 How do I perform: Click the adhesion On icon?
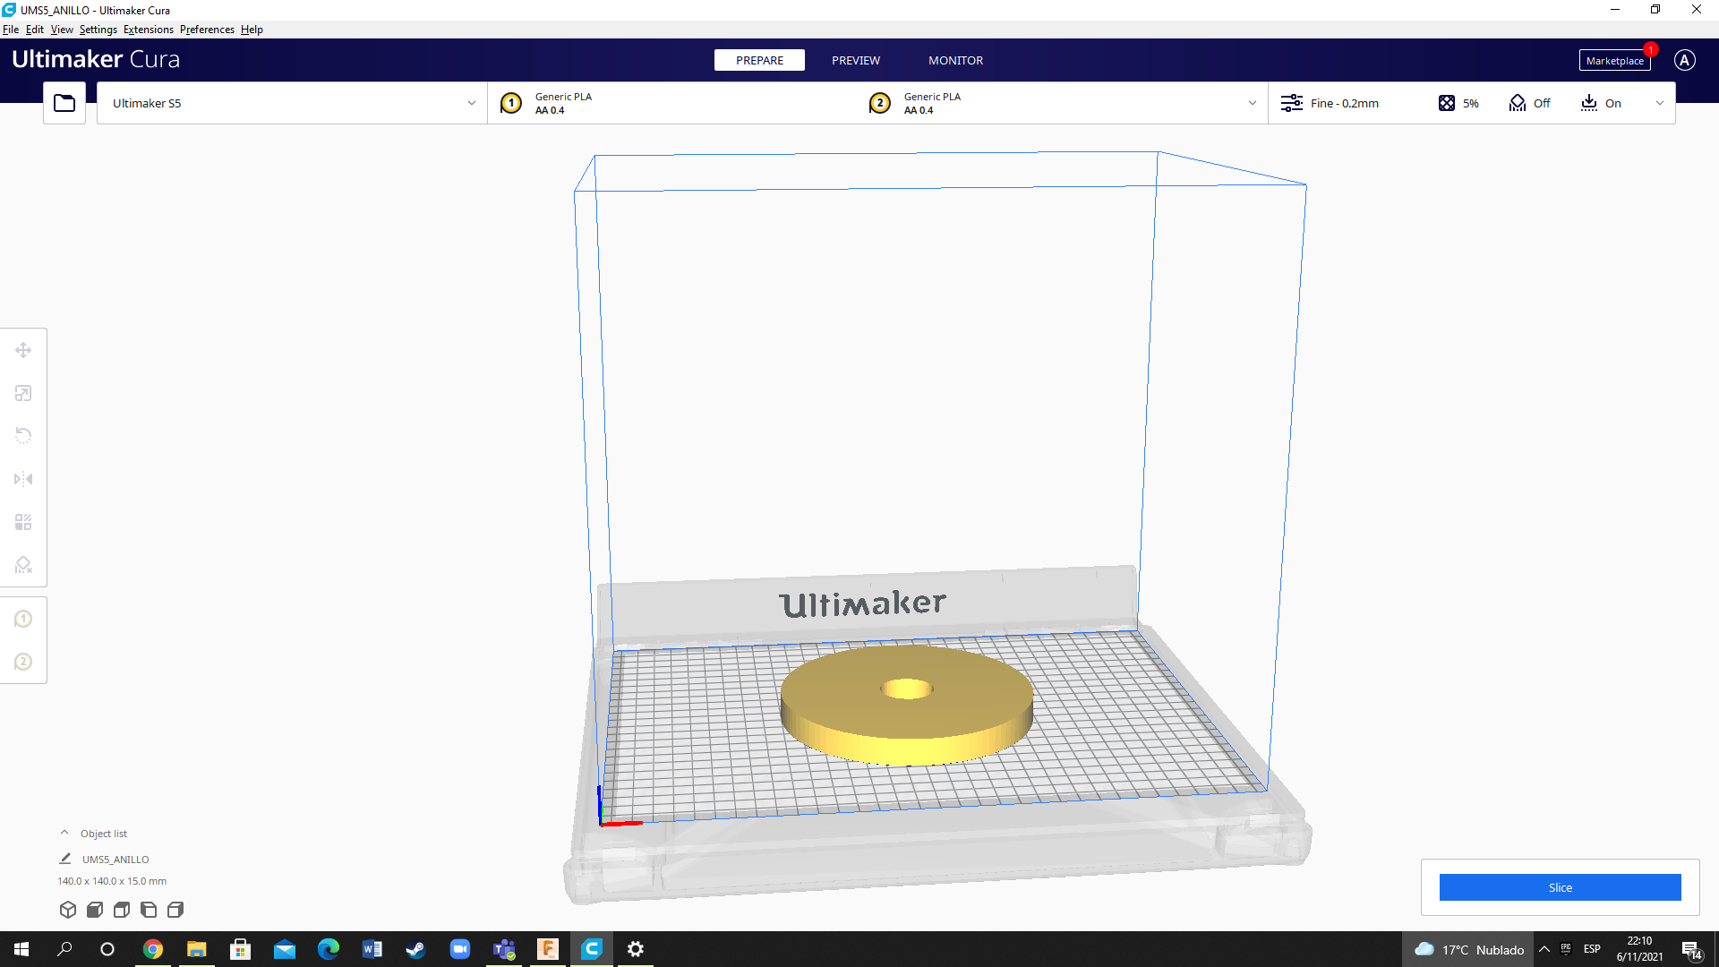1589,103
